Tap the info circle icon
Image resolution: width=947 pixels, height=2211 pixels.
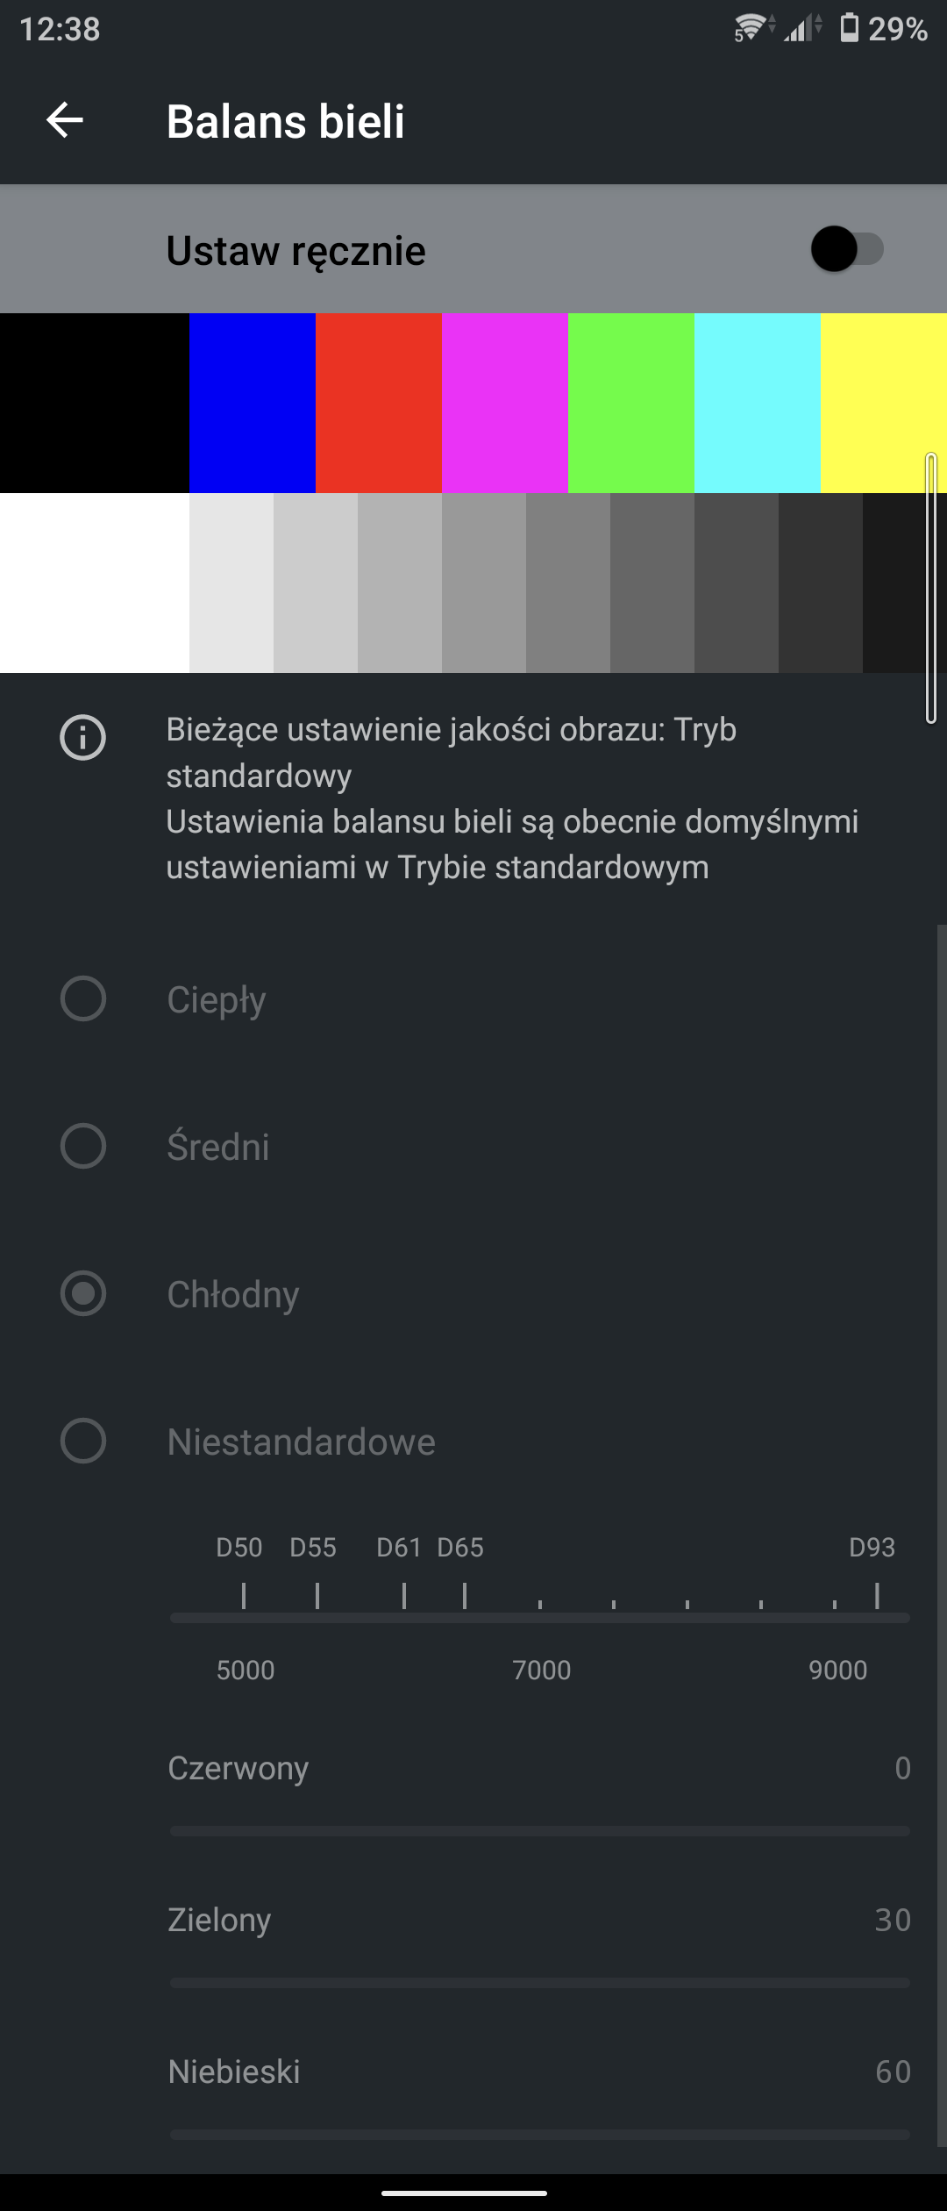click(x=82, y=736)
